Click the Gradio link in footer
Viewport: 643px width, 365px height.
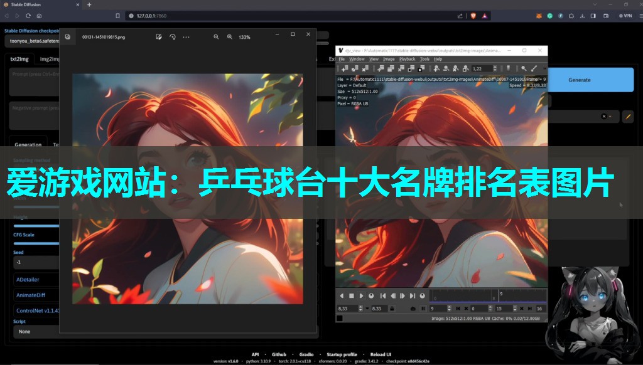(x=306, y=354)
